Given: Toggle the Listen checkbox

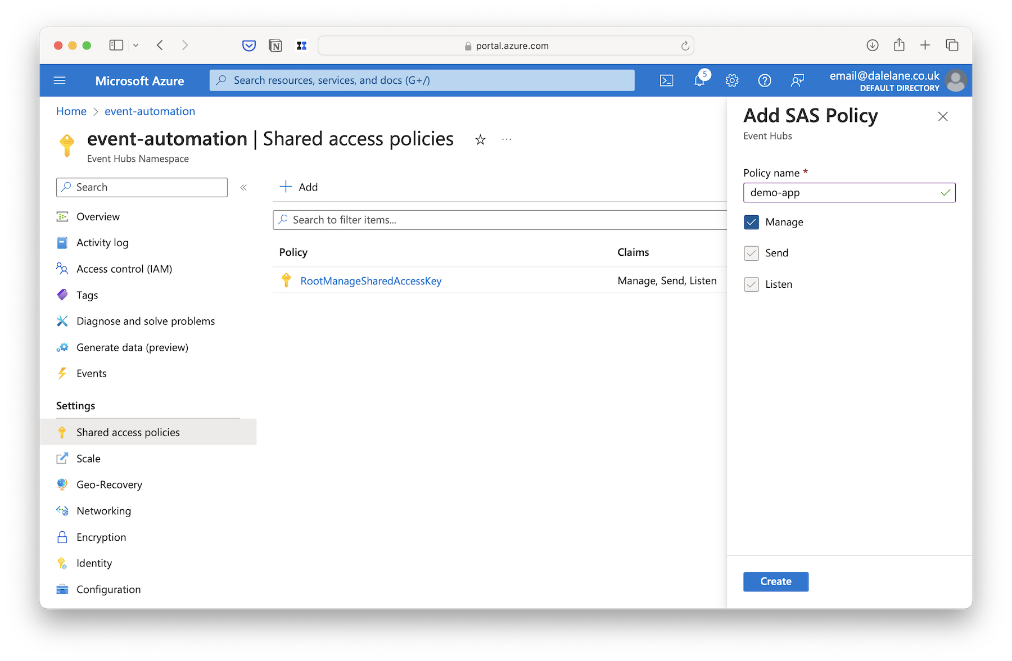Looking at the screenshot, I should pos(751,284).
